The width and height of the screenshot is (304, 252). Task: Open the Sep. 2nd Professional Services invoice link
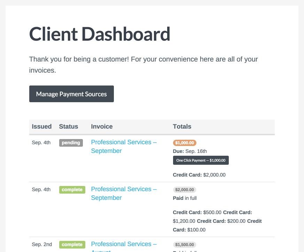click(124, 244)
